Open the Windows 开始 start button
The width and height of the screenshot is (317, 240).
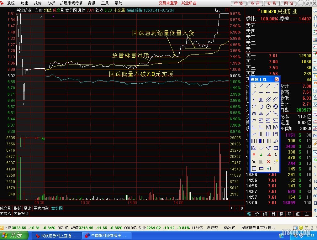(x=13, y=236)
